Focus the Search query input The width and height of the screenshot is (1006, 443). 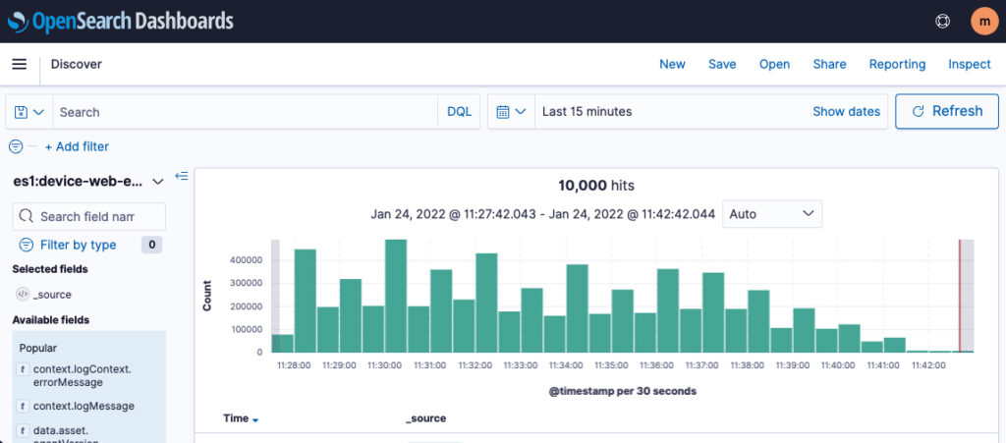[245, 112]
